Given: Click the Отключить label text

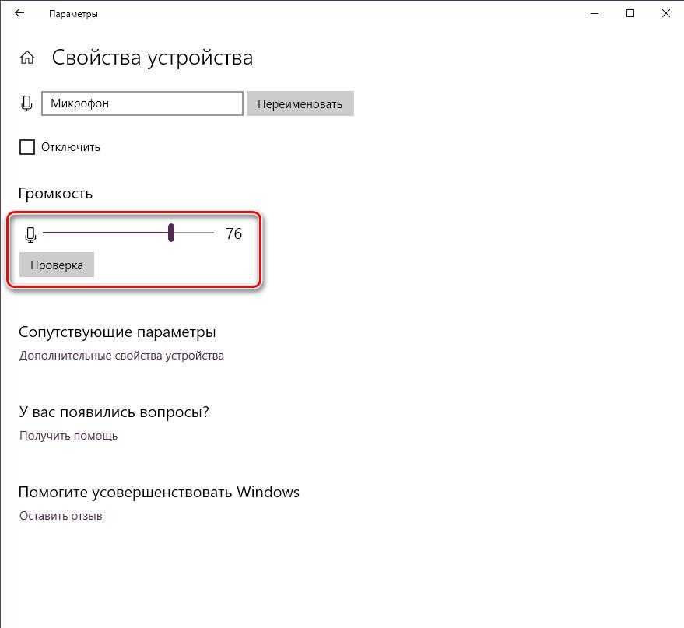Looking at the screenshot, I should tap(71, 147).
